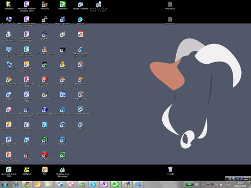Select the Recycle Bin desktop icon

point(170,171)
